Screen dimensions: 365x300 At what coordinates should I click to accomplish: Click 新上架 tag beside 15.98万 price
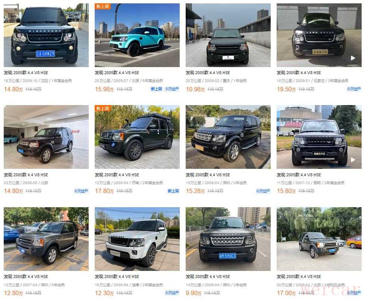tap(157, 89)
